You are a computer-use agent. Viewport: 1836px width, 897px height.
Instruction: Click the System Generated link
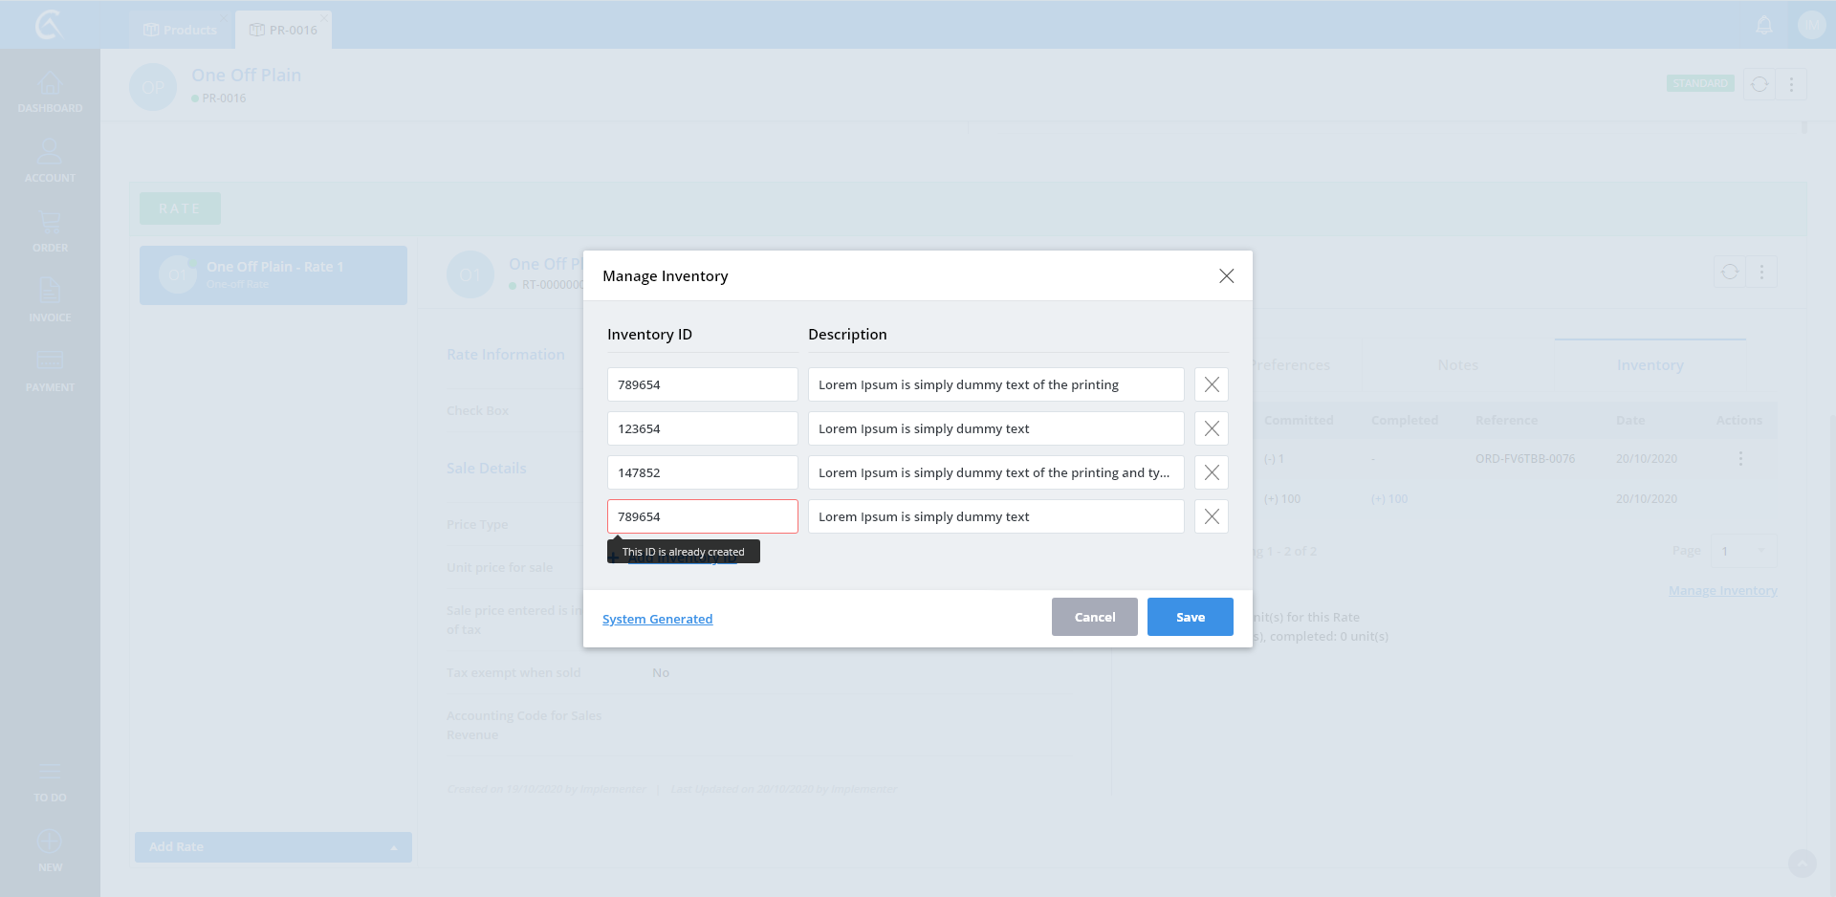click(657, 619)
